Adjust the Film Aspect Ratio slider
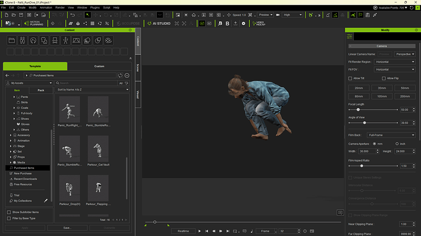The image size is (421, 236). tap(362, 166)
